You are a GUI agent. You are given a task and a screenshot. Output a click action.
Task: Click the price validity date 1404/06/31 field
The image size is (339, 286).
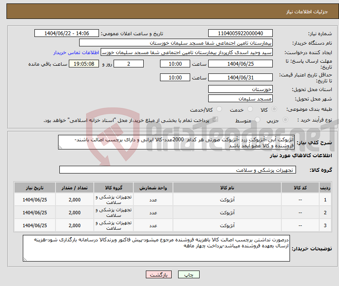click(240, 77)
